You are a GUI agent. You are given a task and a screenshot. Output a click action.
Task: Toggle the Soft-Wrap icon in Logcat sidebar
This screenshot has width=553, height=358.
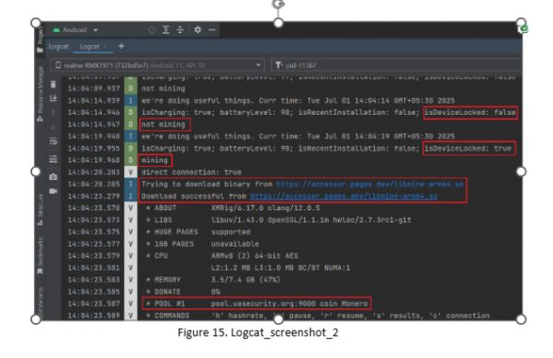click(x=53, y=141)
